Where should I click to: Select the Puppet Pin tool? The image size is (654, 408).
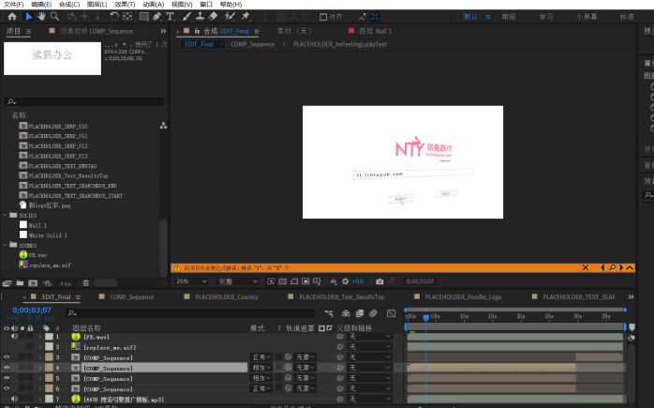(x=245, y=17)
